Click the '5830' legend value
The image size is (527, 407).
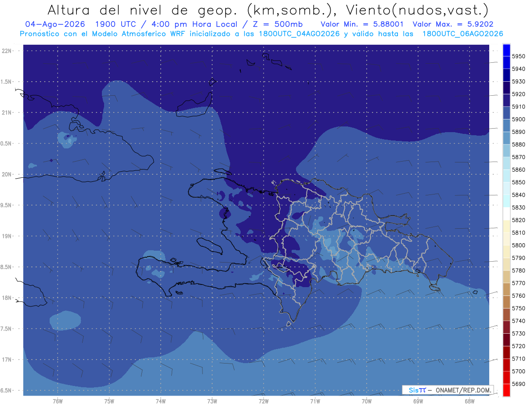(x=519, y=208)
